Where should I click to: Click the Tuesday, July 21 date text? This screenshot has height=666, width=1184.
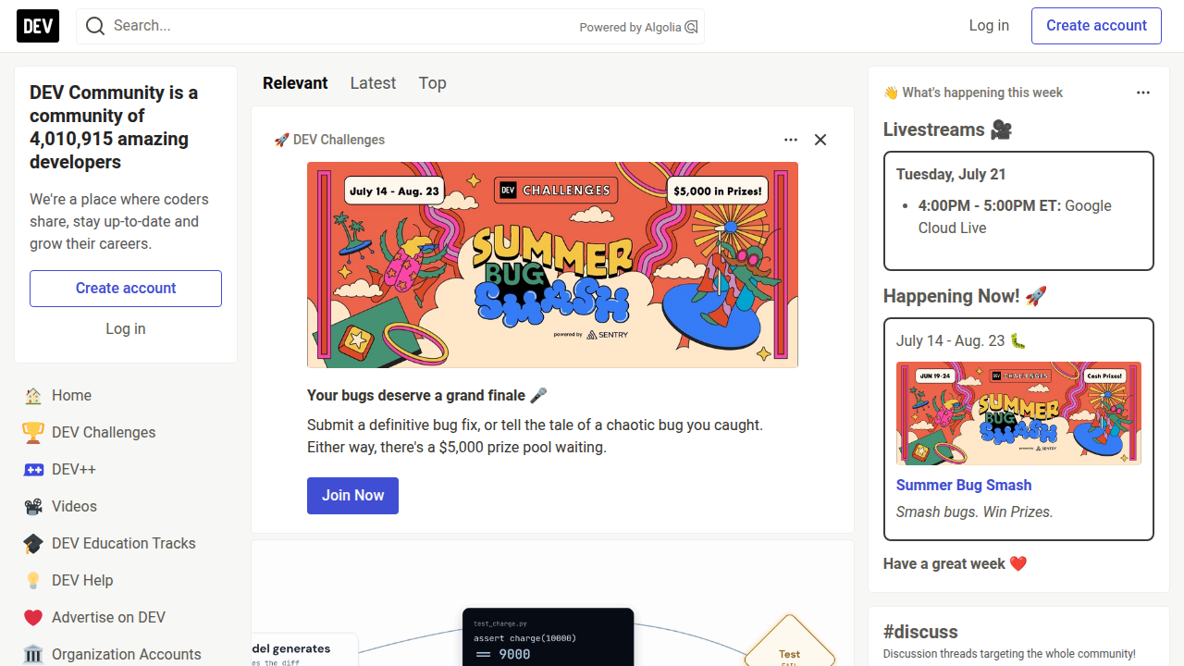coord(951,175)
